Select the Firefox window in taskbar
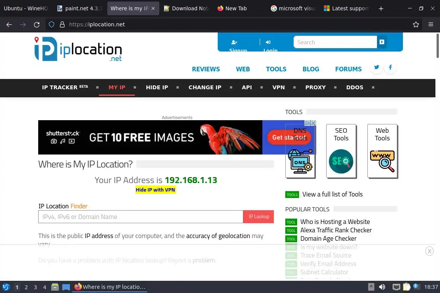The image size is (440, 293). coord(110,287)
